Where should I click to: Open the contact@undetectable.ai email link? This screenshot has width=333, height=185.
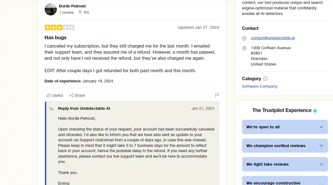coord(273,38)
